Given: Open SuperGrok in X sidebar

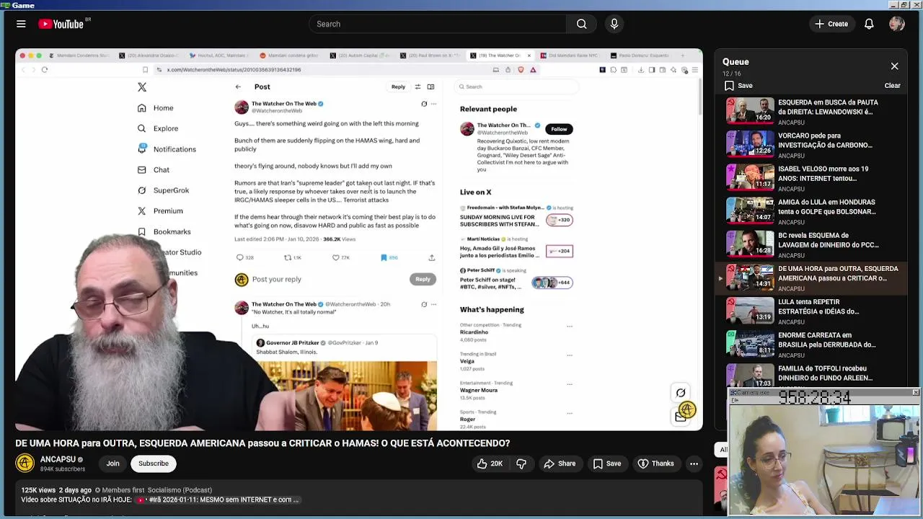Looking at the screenshot, I should click(x=163, y=190).
